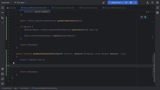Viewport: 160px width, 90px height.
Task: Click the '1 usage' inlay hint
Action: pyautogui.click(x=123, y=54)
